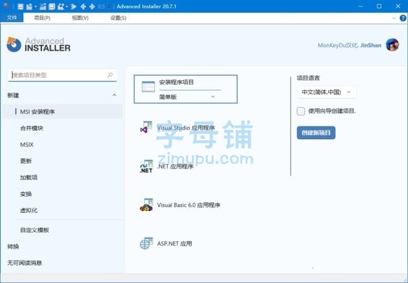Click the striped quick-access toolbar icon
This screenshot has width=408, height=283.
(43, 6)
